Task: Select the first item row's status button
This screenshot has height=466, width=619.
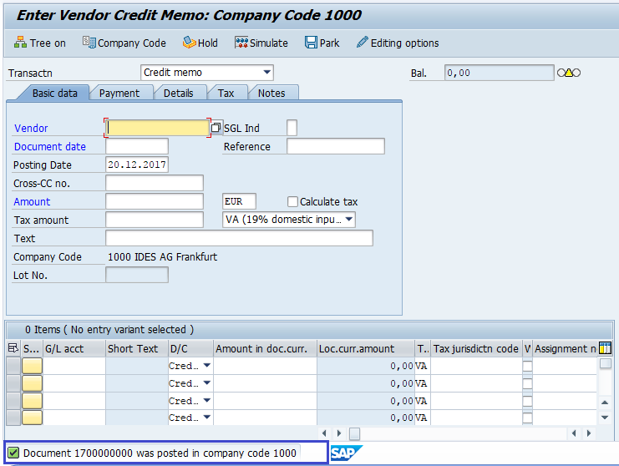Action: [32, 365]
